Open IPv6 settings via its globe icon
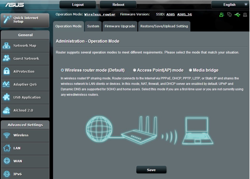Screen dimensions: 250x179 tap(6, 174)
